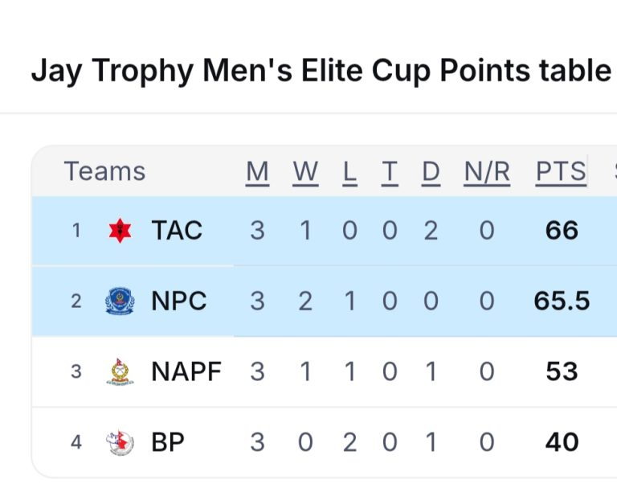Click the W wins column header
This screenshot has width=617, height=484.
pyautogui.click(x=305, y=172)
